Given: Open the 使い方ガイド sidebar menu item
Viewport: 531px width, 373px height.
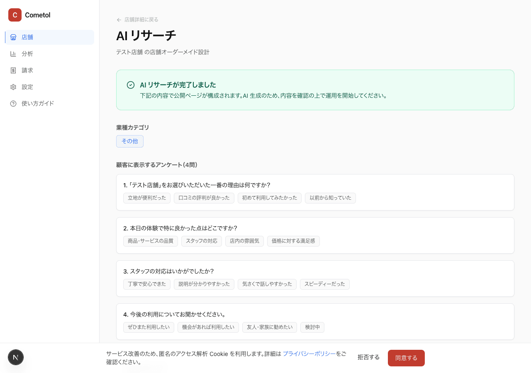Looking at the screenshot, I should (50, 104).
